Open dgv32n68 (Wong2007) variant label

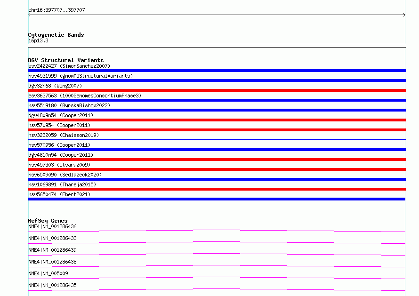[x=55, y=86]
